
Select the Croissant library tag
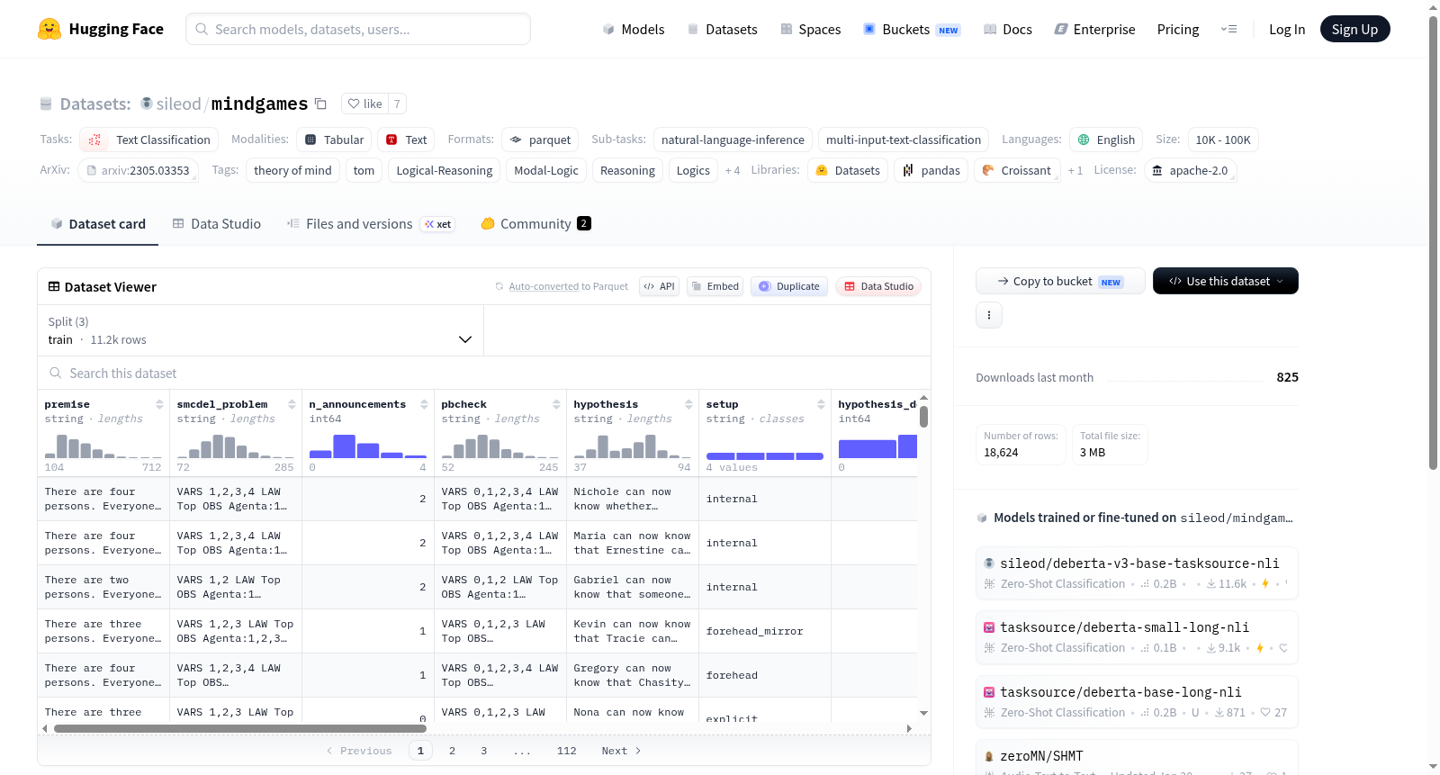click(1016, 170)
